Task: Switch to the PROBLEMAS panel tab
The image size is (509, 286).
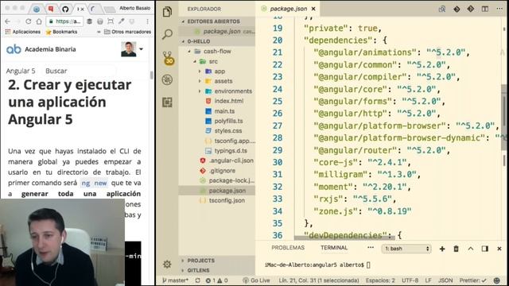Action: click(288, 248)
